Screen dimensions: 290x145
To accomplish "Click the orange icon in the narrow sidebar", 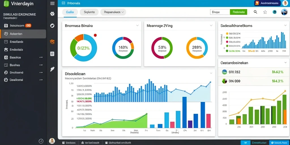I will point(52,42).
